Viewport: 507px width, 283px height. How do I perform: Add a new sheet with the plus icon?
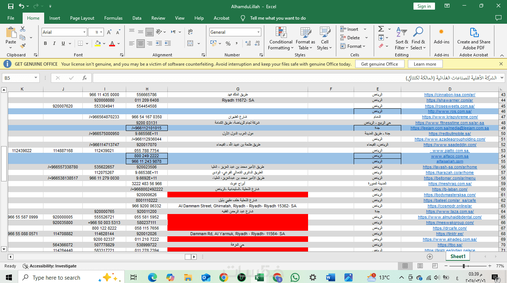coord(430,256)
